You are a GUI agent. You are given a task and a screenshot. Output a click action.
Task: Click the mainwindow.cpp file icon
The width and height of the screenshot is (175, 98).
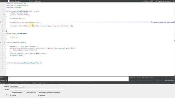(9, 1)
